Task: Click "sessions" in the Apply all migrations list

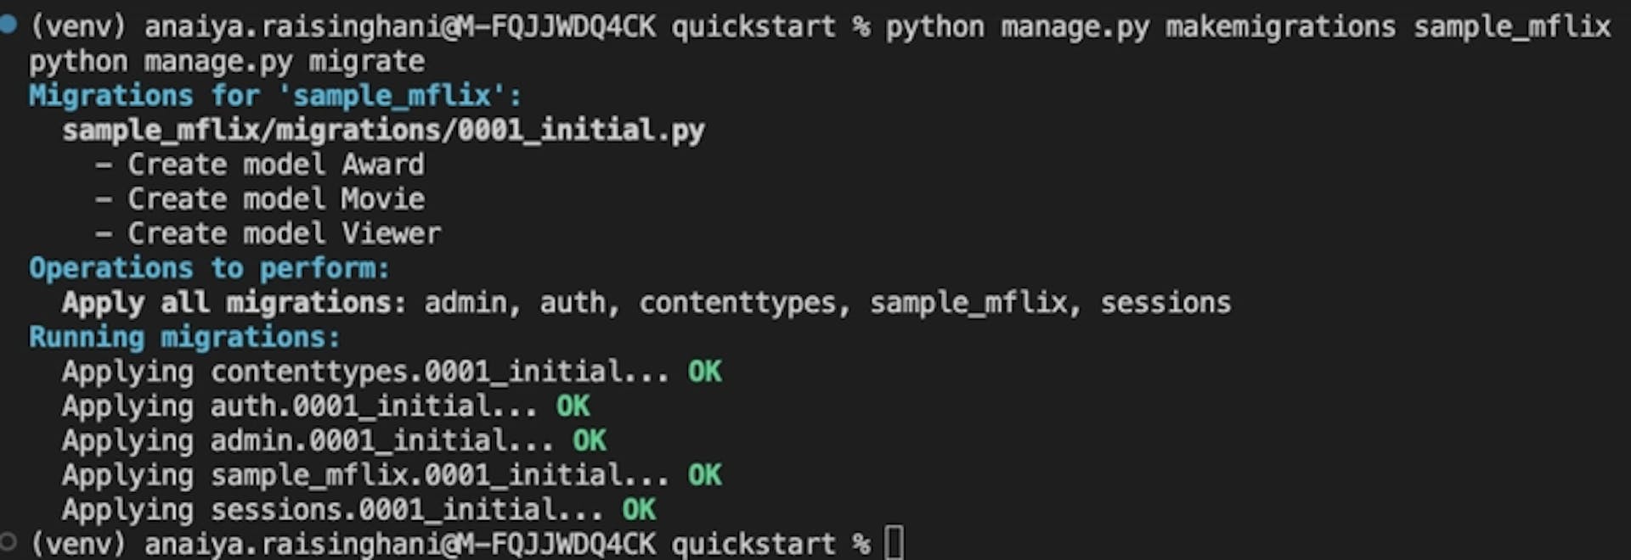Action: 1165,303
